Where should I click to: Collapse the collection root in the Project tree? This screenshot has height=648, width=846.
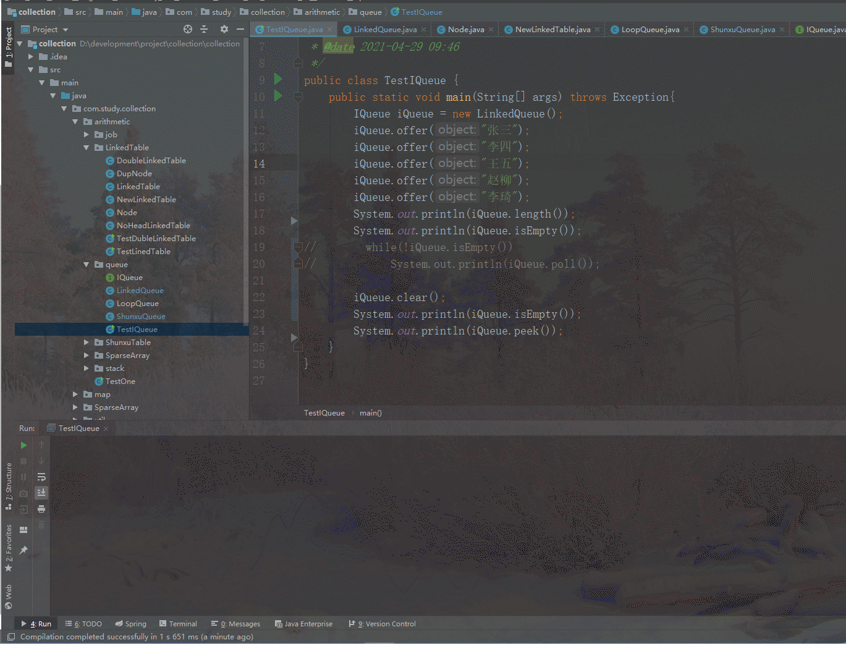pos(20,44)
